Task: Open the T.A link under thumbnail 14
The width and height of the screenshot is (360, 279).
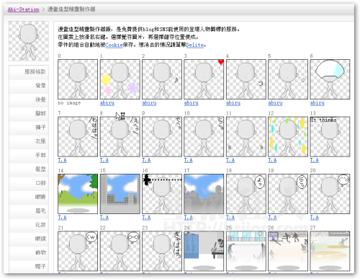Action: tap(62, 218)
